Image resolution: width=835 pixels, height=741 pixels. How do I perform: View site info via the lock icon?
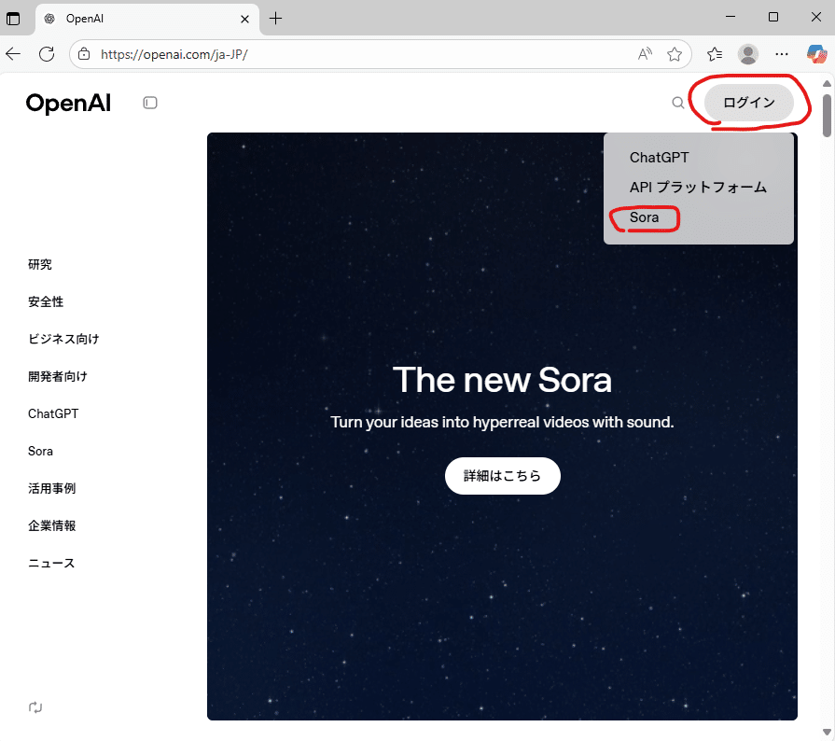click(x=83, y=54)
